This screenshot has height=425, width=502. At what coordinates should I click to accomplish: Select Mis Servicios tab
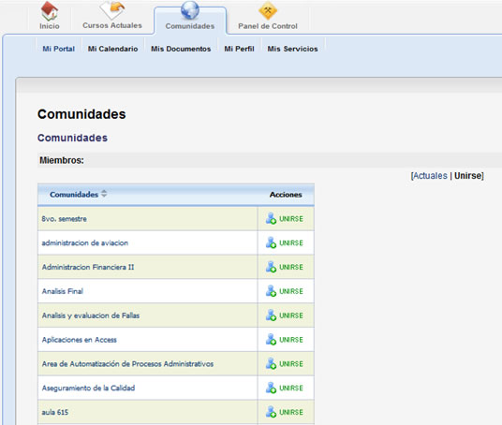point(292,49)
